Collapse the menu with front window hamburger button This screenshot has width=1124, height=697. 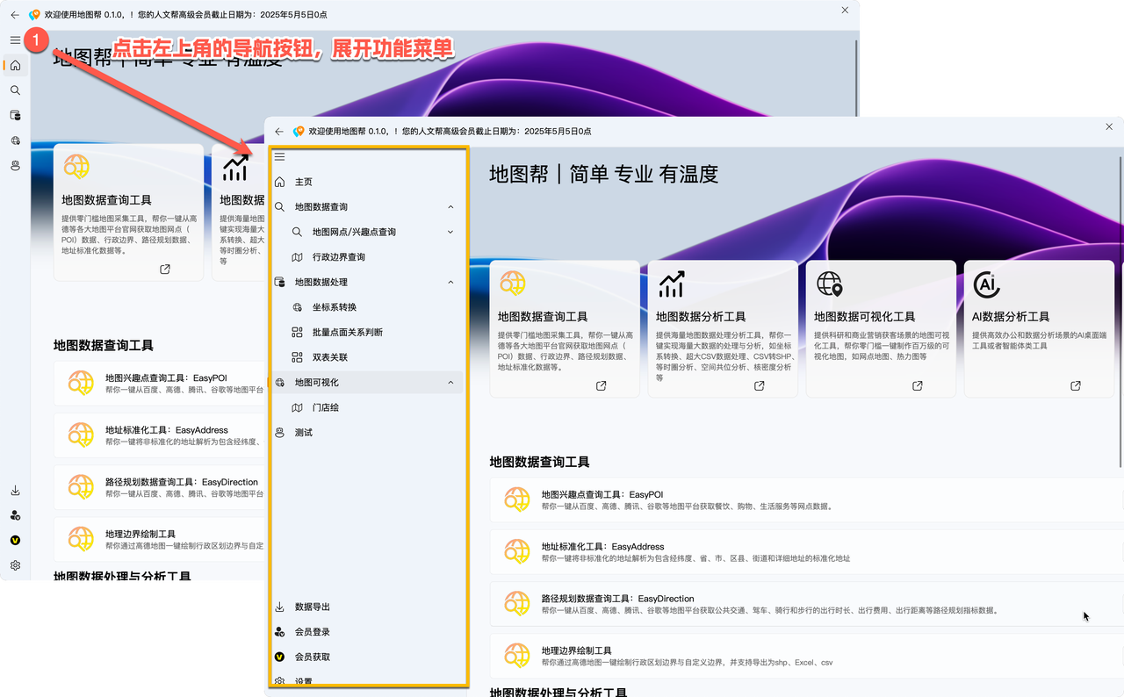coord(279,157)
